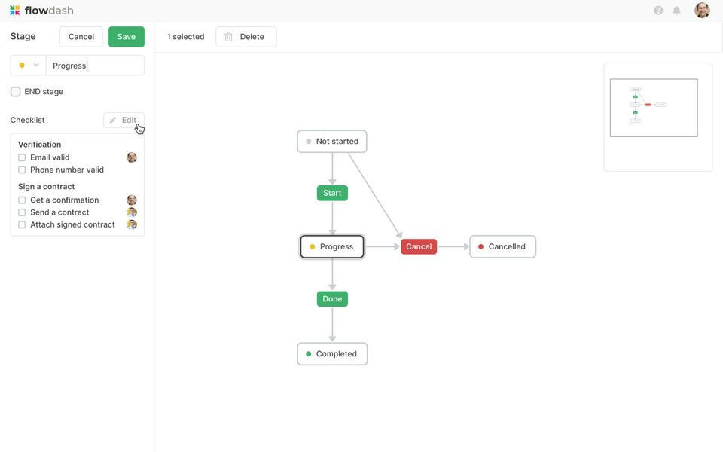Click the stage name input field
This screenshot has width=723, height=452.
95,66
